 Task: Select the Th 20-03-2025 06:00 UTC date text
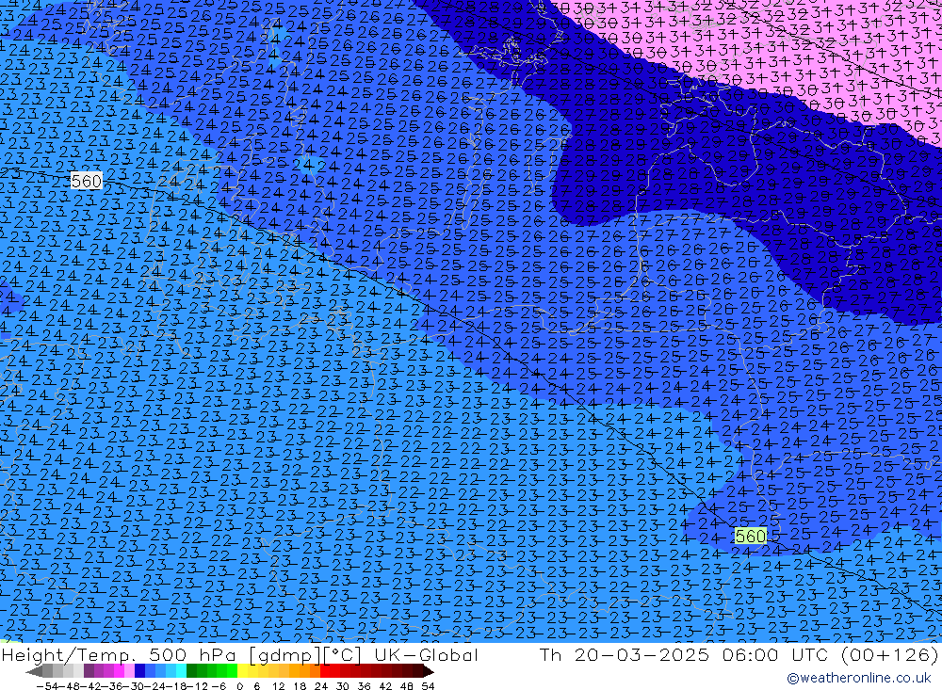tap(684, 654)
